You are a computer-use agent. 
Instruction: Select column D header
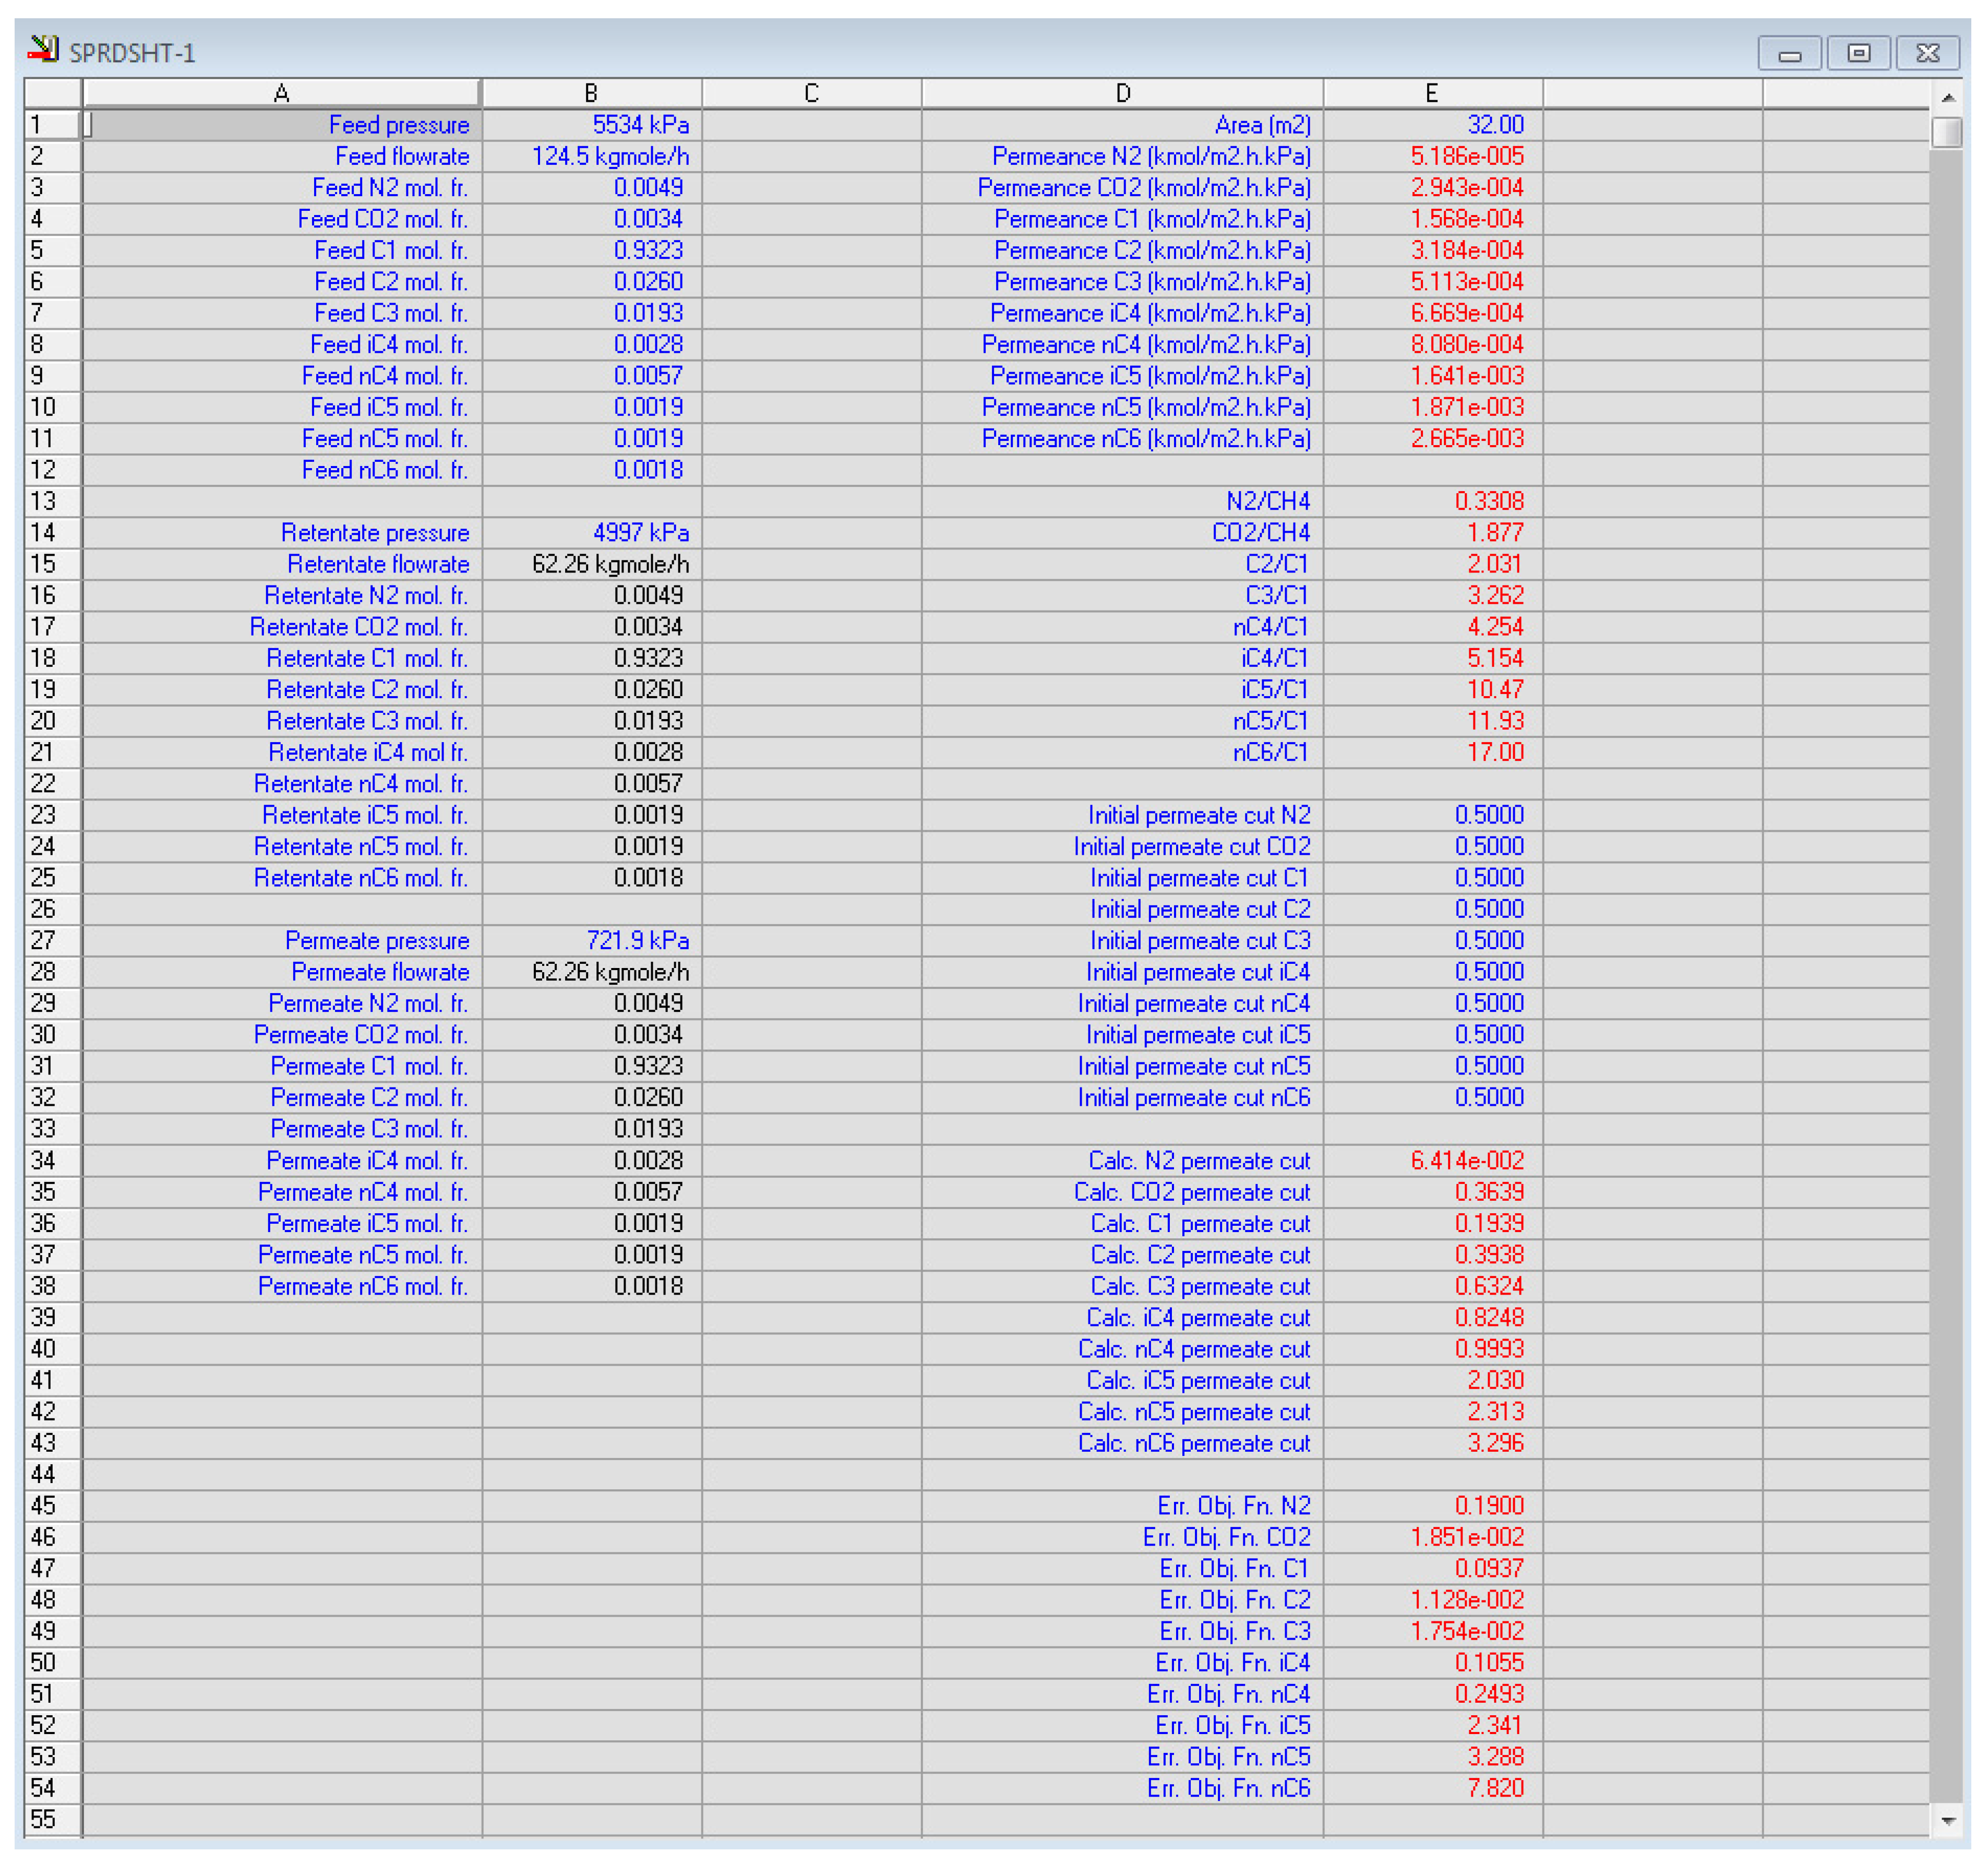(1122, 93)
